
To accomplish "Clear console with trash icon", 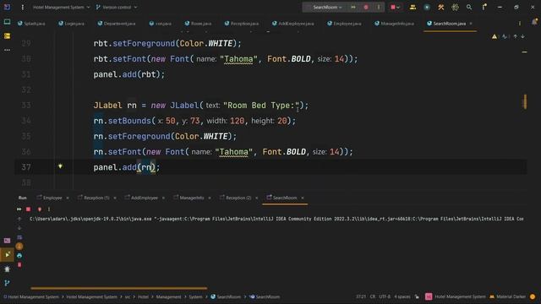I will click(x=19, y=264).
